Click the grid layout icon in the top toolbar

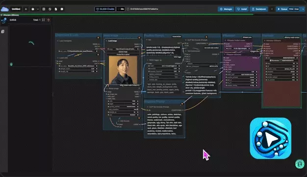click(44, 9)
